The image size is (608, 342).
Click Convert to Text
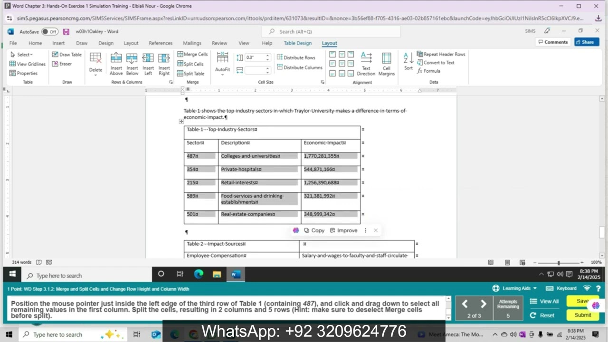pos(436,63)
